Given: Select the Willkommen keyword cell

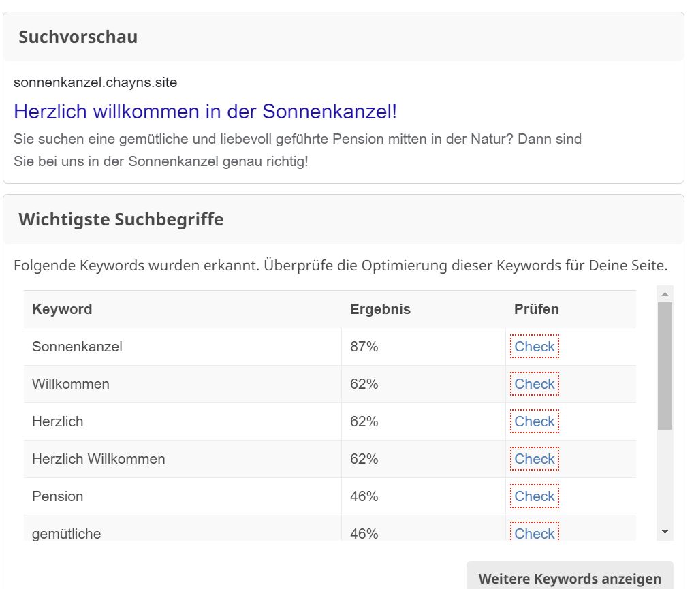Looking at the screenshot, I should click(183, 384).
